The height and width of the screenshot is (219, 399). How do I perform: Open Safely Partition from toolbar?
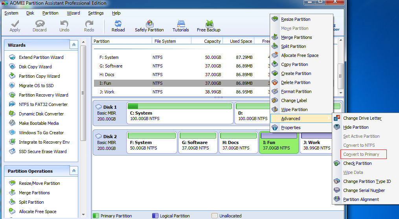point(149,24)
